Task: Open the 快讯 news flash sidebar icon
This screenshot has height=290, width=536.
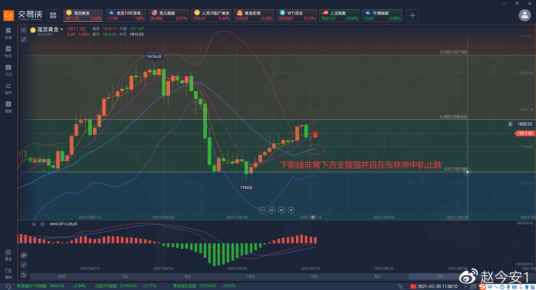Action: 8,51
